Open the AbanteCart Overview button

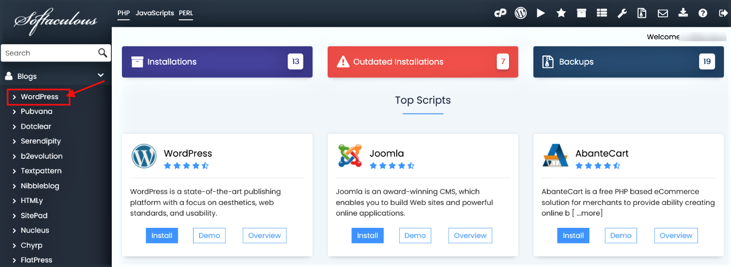click(x=676, y=235)
